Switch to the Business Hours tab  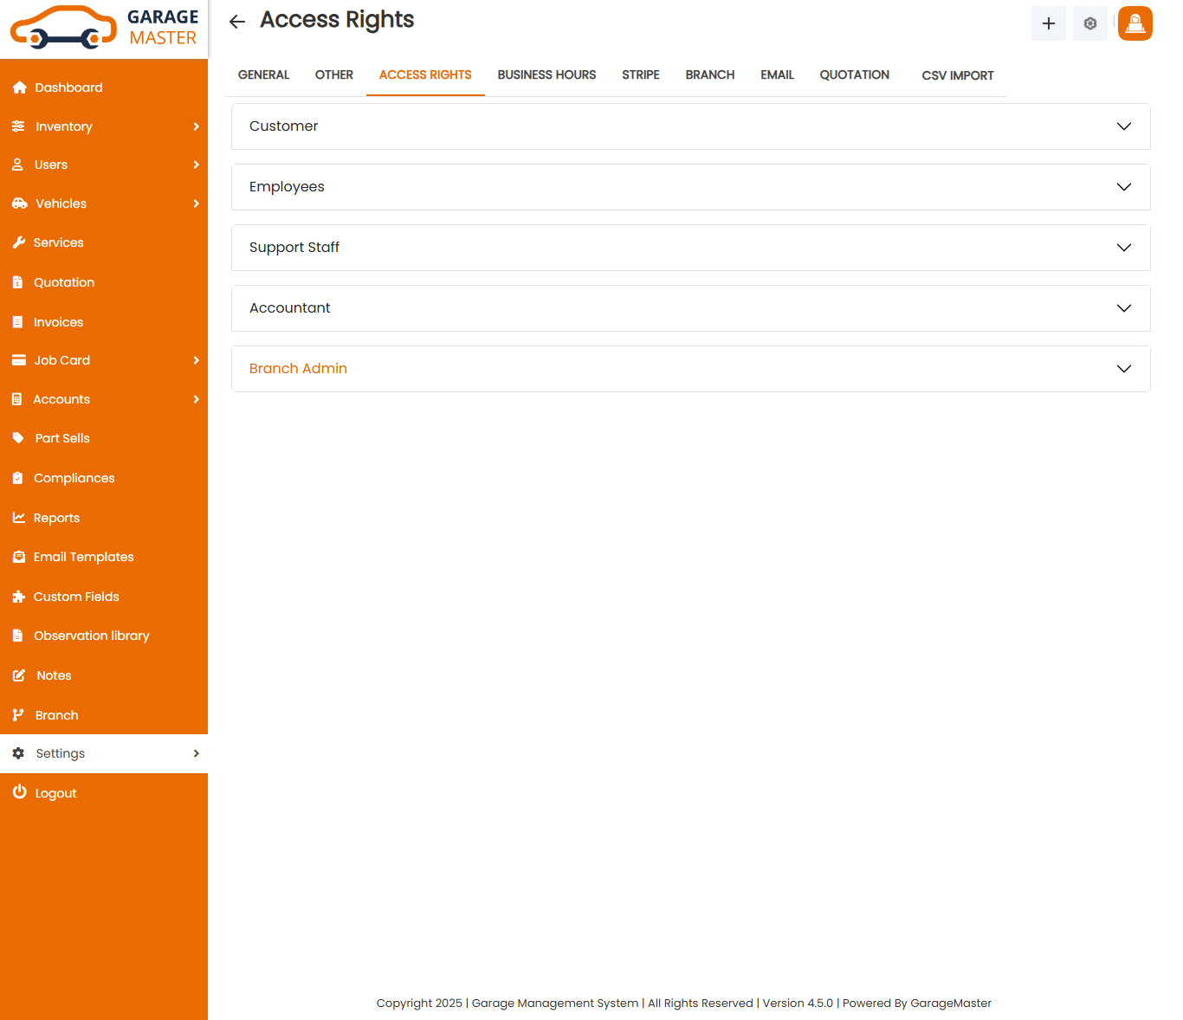coord(546,74)
